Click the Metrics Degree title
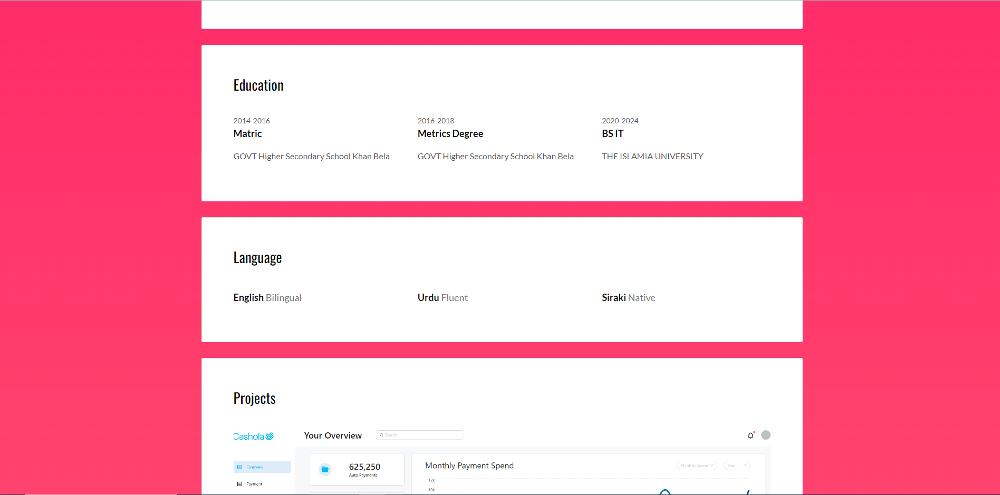 click(x=450, y=134)
